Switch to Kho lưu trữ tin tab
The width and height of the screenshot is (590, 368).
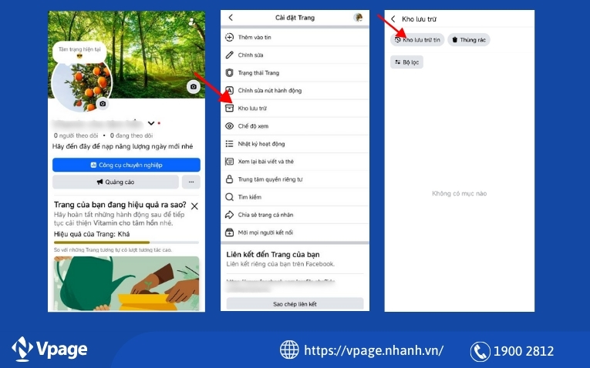pyautogui.click(x=417, y=39)
